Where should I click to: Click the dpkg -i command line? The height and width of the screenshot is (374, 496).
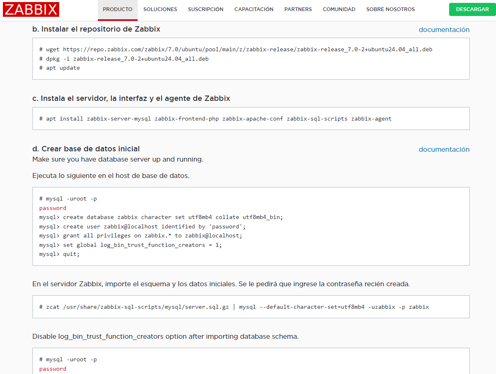(x=124, y=59)
